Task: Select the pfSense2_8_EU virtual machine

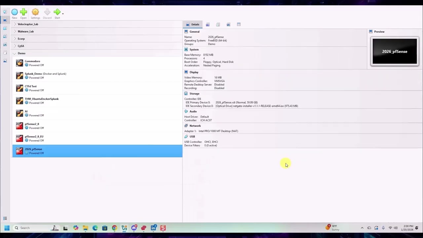Action: click(97, 138)
